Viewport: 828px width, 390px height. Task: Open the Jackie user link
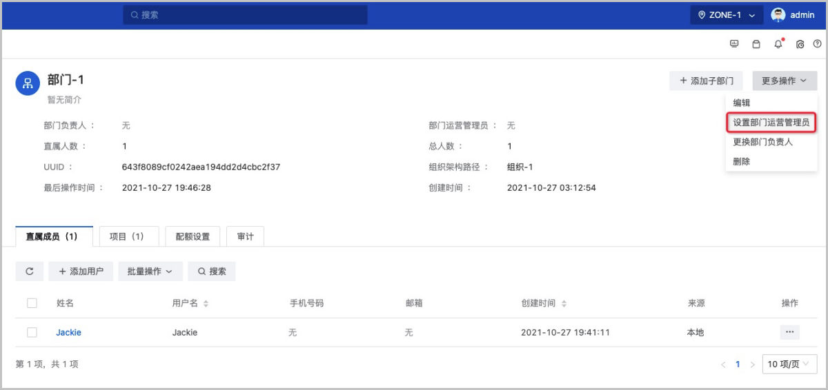[68, 332]
